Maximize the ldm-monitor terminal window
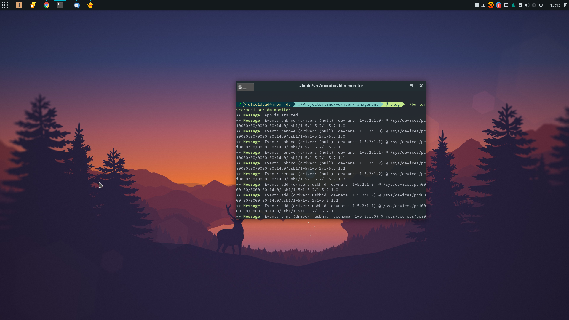Image resolution: width=569 pixels, height=320 pixels. 411,86
